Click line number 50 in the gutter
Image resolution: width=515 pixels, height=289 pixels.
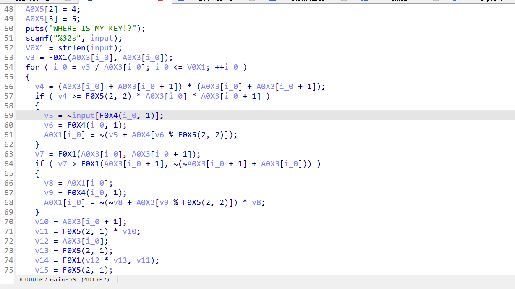click(x=9, y=29)
